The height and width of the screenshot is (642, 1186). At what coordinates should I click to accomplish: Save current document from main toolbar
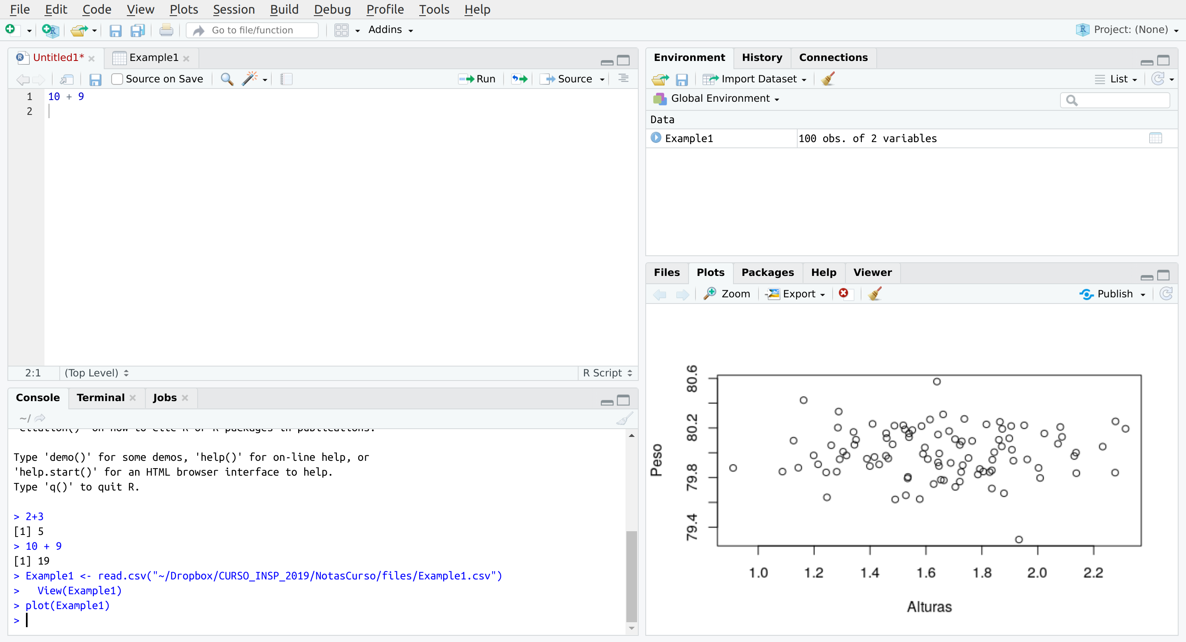pos(115,30)
